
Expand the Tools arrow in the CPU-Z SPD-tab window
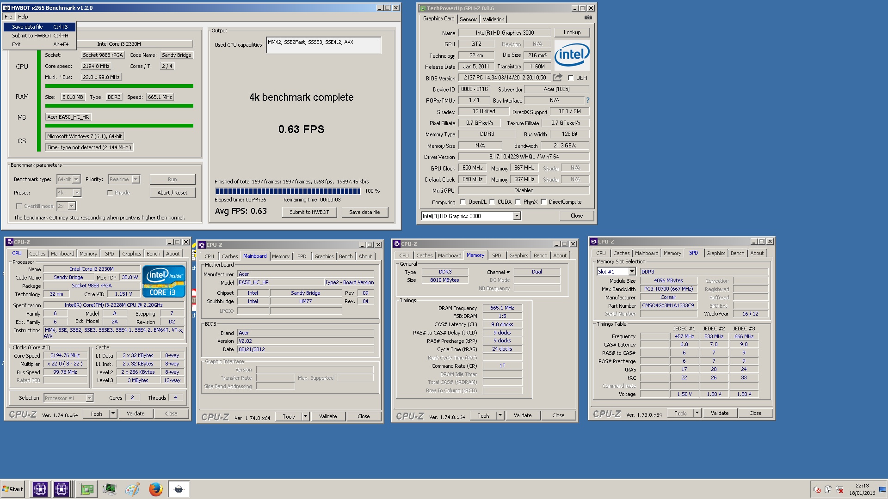point(697,413)
